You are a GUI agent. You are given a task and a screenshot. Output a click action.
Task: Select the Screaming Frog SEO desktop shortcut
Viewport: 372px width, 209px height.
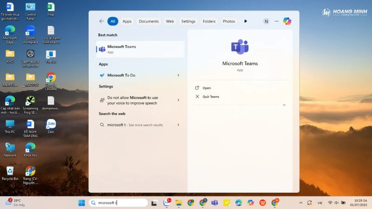tap(30, 105)
